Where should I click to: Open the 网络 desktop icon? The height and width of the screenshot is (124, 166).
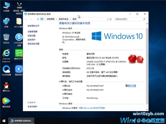pyautogui.click(x=6, y=23)
